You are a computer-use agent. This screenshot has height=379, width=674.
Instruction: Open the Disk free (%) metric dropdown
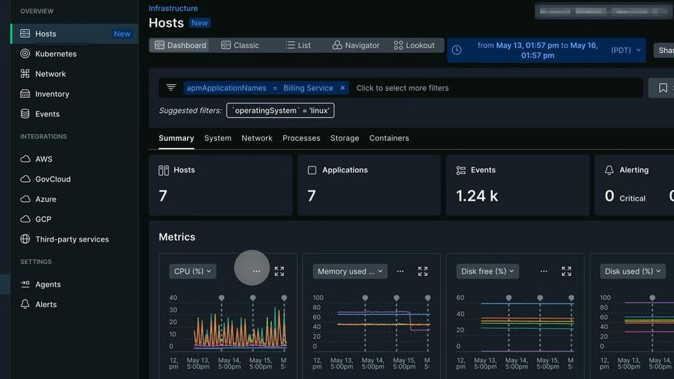487,271
